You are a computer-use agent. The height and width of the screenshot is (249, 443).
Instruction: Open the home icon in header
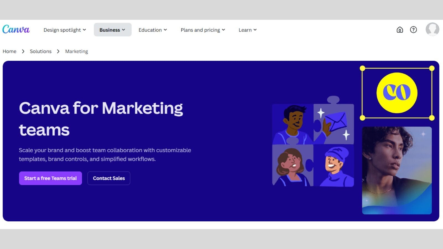click(x=400, y=30)
